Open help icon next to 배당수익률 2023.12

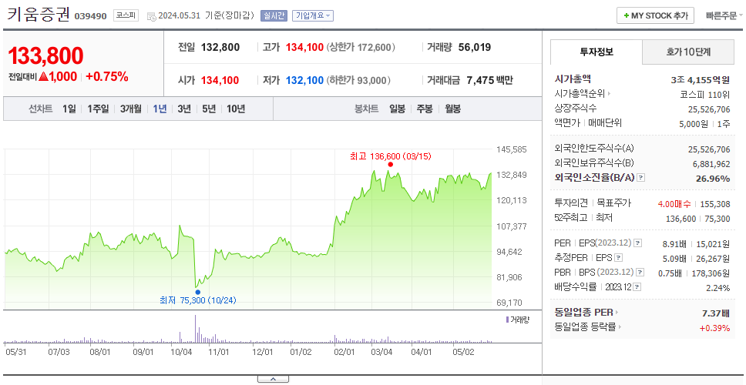coord(637,287)
